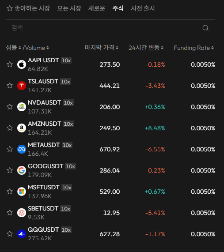Sort by Volume column header

tap(37, 48)
